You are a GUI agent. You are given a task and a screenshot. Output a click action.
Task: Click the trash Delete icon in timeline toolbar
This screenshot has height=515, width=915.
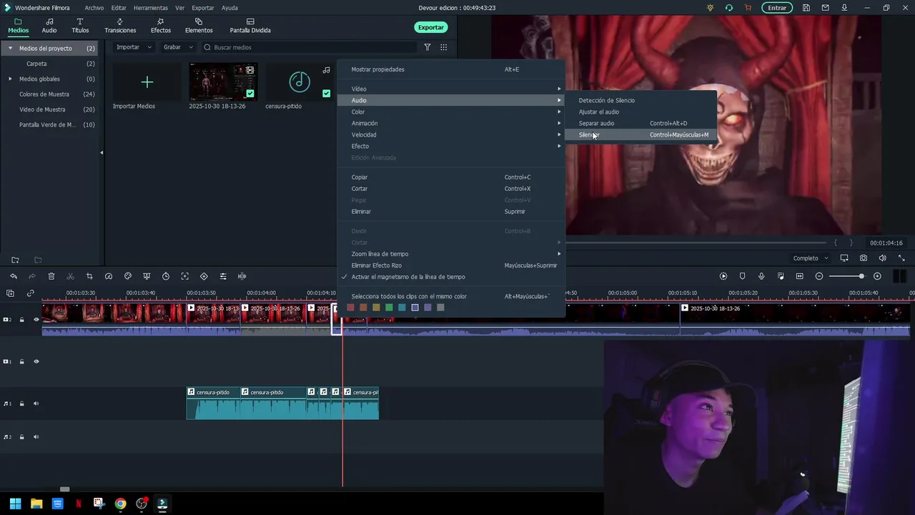(51, 276)
